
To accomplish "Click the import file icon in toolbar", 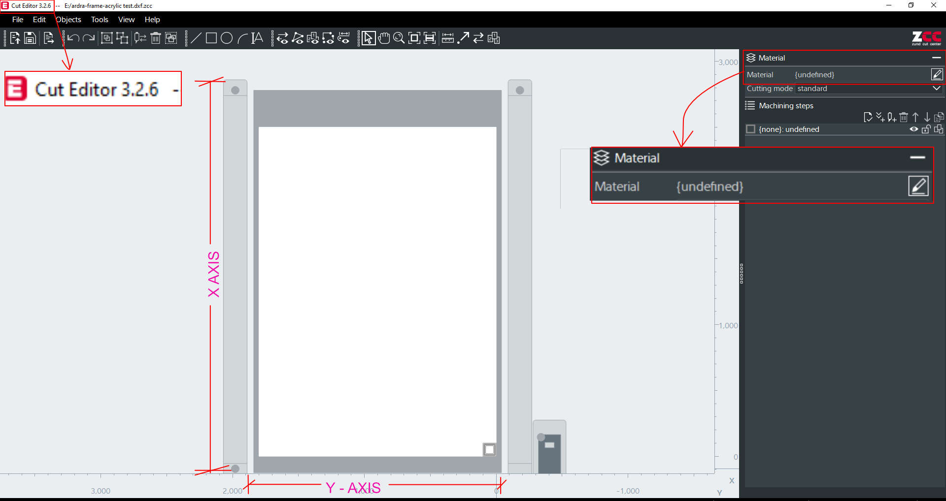I will [x=15, y=38].
